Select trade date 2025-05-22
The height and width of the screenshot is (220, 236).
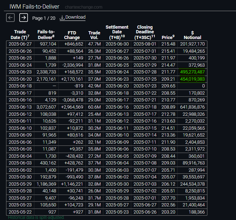point(20,212)
